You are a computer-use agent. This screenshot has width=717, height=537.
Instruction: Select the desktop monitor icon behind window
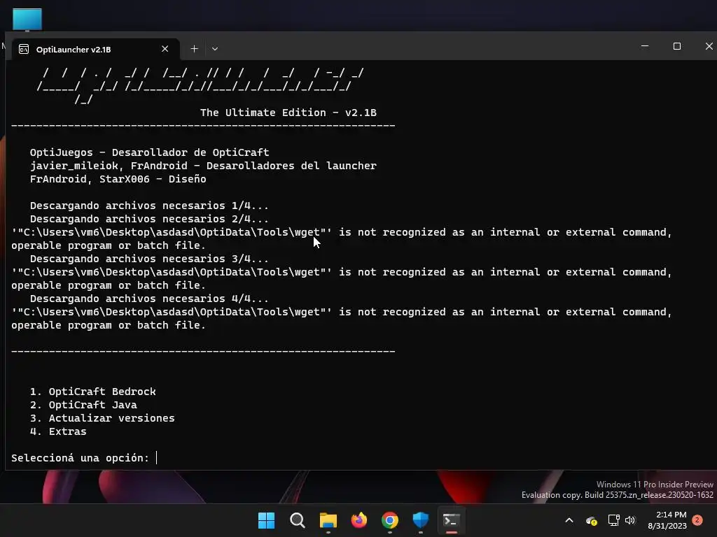click(x=27, y=20)
